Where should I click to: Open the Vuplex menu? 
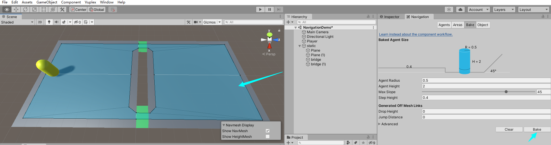[90, 2]
